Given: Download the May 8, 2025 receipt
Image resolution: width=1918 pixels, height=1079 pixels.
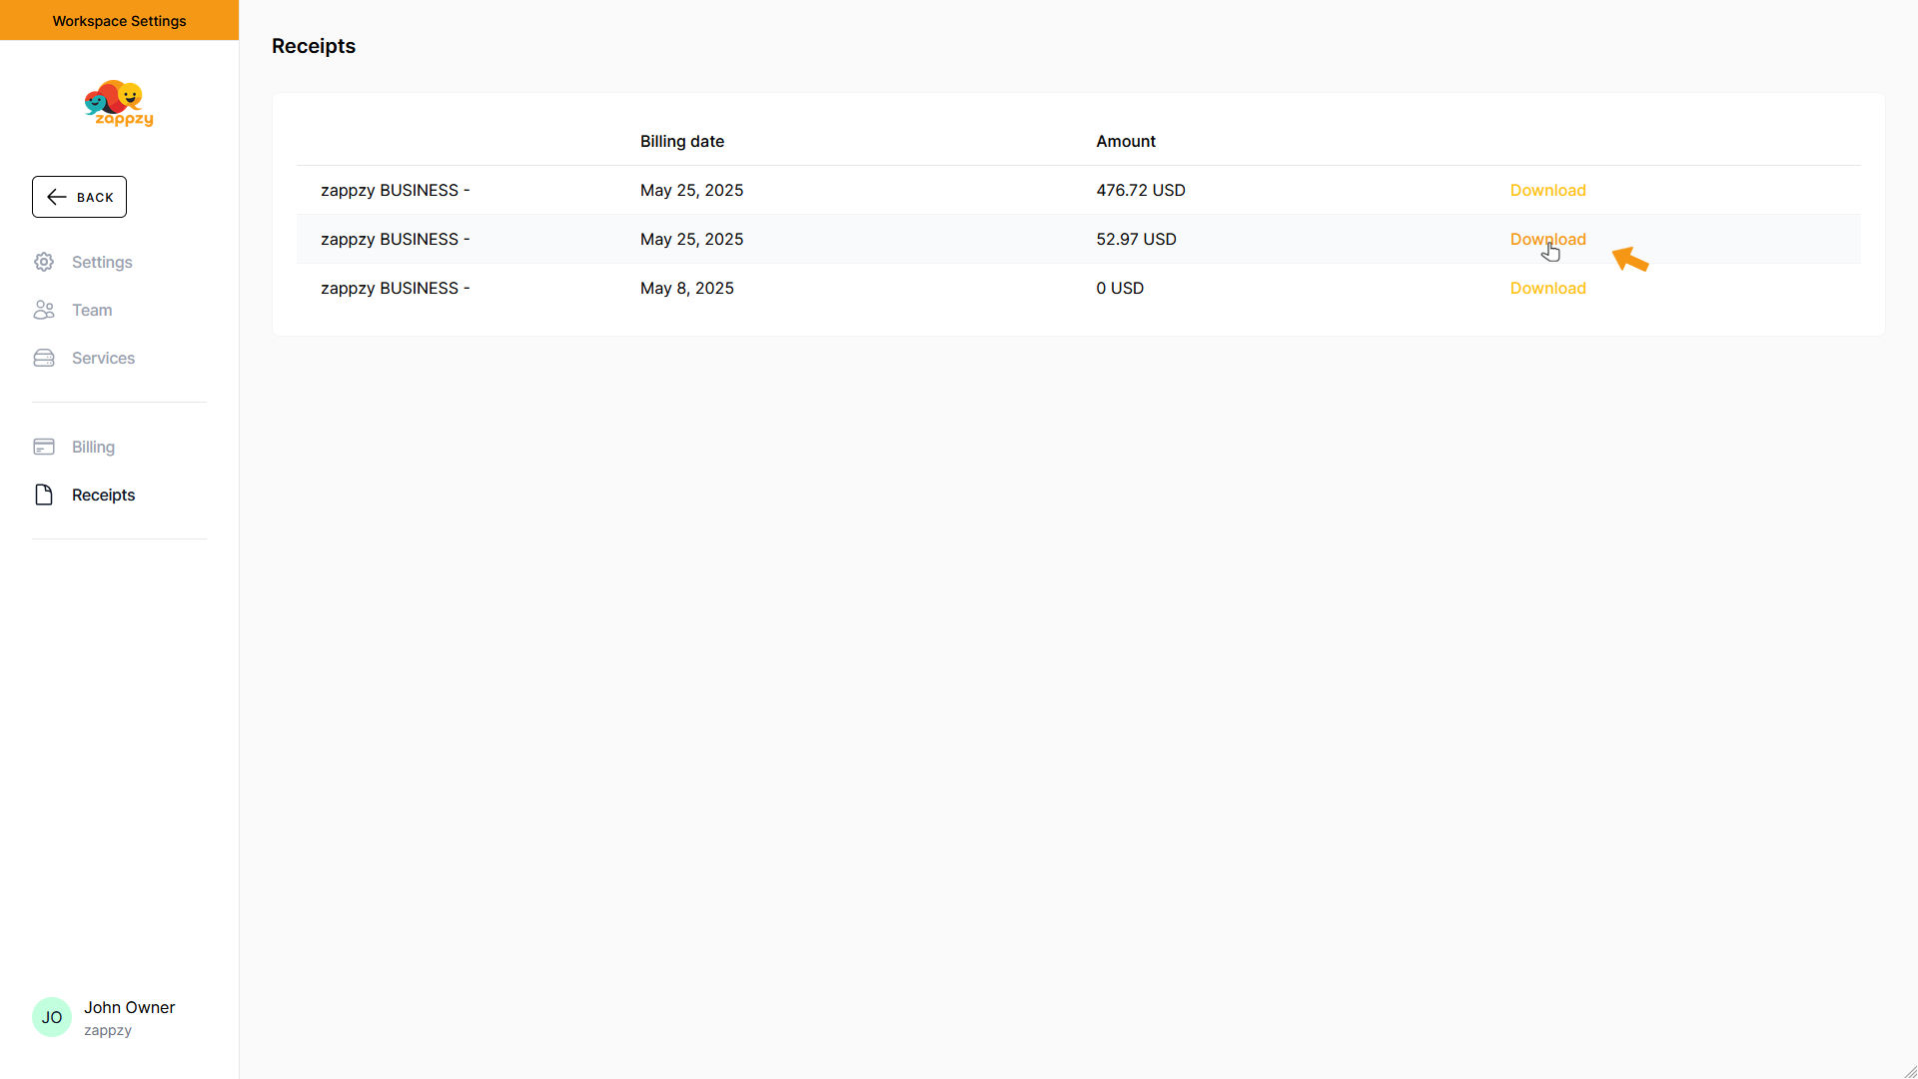Looking at the screenshot, I should click(x=1547, y=288).
